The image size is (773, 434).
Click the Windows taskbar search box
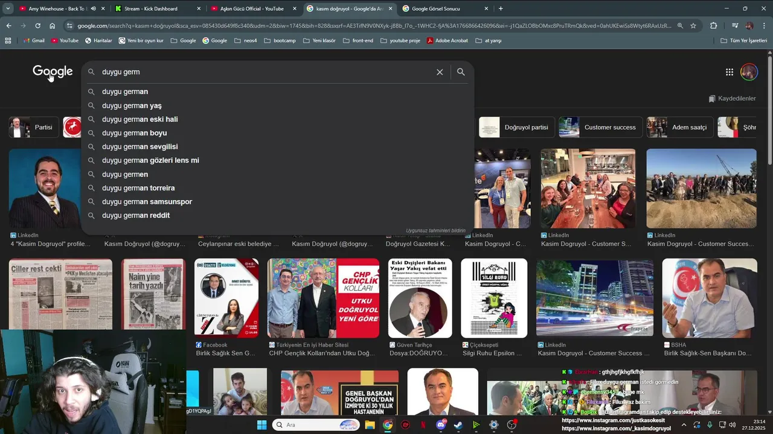[316, 425]
